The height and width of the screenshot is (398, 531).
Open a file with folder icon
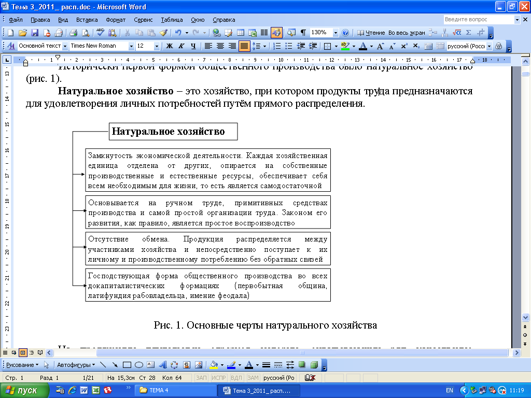click(23, 33)
